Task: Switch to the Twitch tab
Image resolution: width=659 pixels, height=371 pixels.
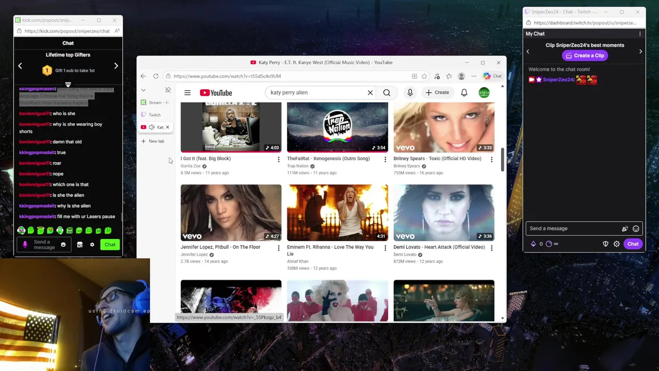Action: [x=154, y=115]
